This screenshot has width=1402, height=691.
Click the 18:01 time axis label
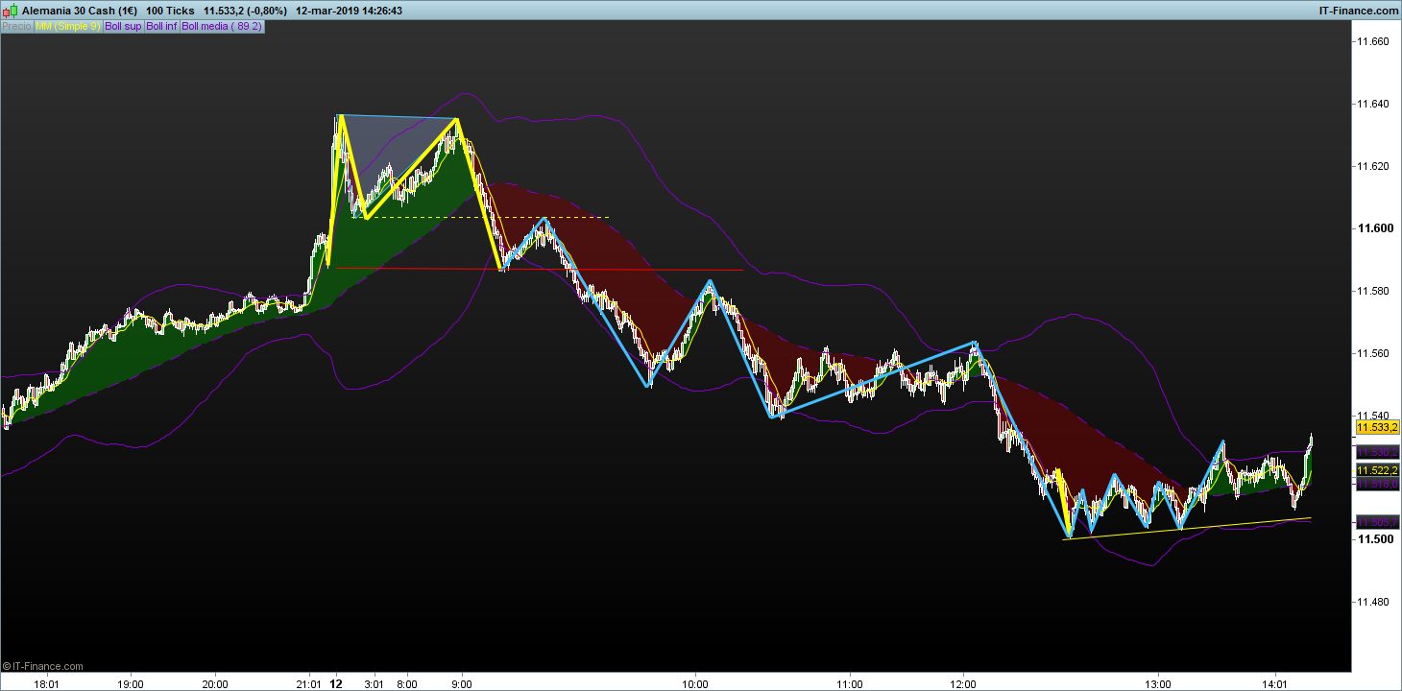(47, 684)
